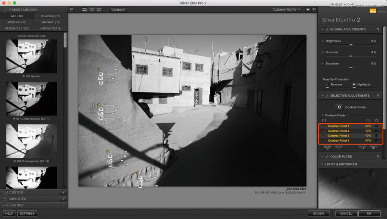Click the Compare button

pyautogui.click(x=118, y=9)
